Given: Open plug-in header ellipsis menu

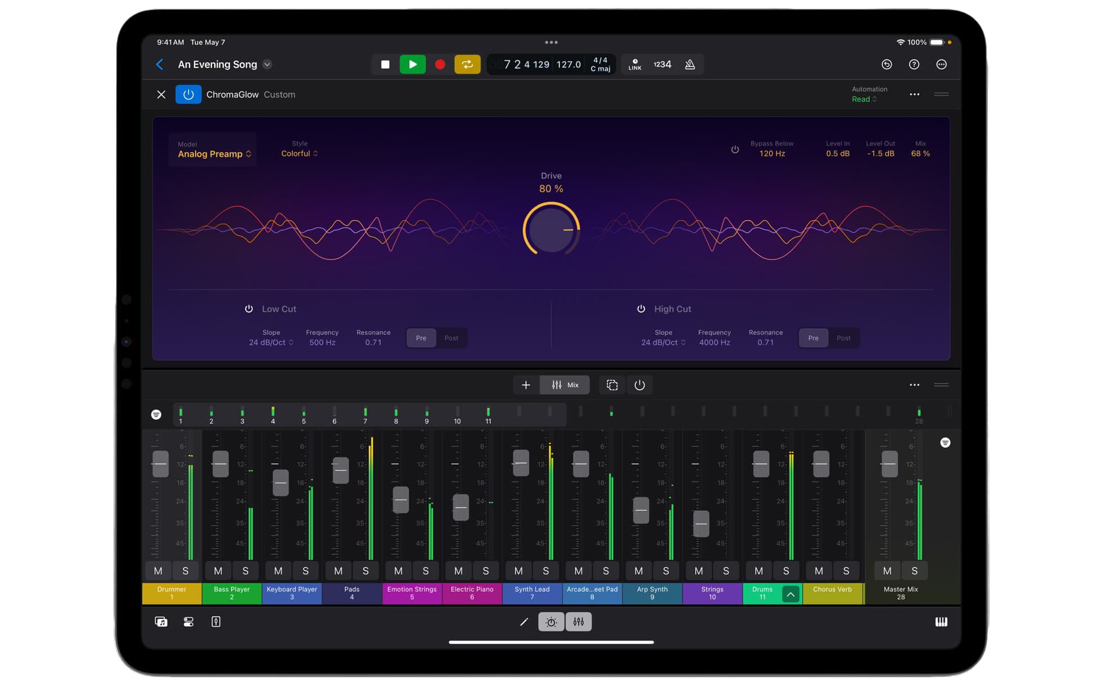Looking at the screenshot, I should coord(915,94).
